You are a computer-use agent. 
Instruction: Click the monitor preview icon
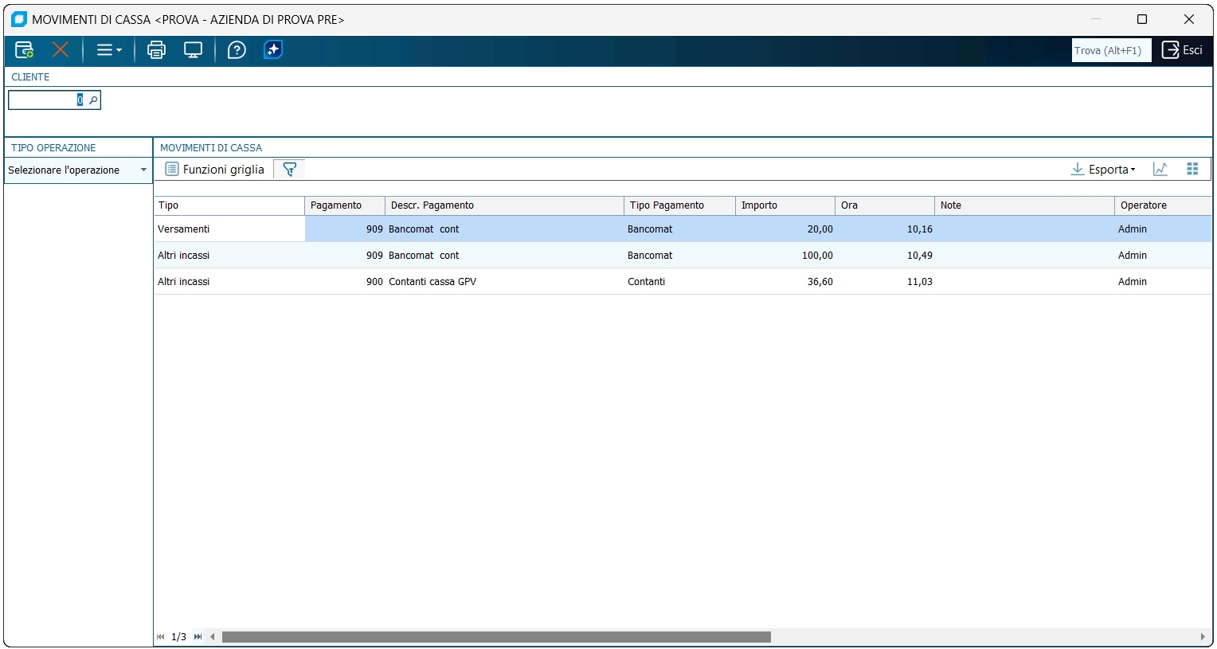pyautogui.click(x=193, y=50)
